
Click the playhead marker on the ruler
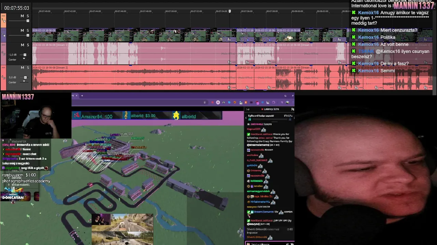pos(230,11)
